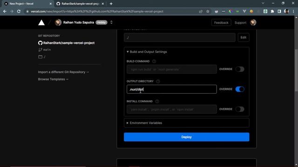Viewport: 298px width, 167px height.
Task: Click the Build Command help icon
Action: tap(154, 61)
